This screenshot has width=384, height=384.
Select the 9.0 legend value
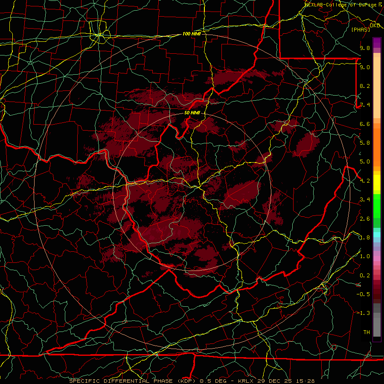coord(365,67)
